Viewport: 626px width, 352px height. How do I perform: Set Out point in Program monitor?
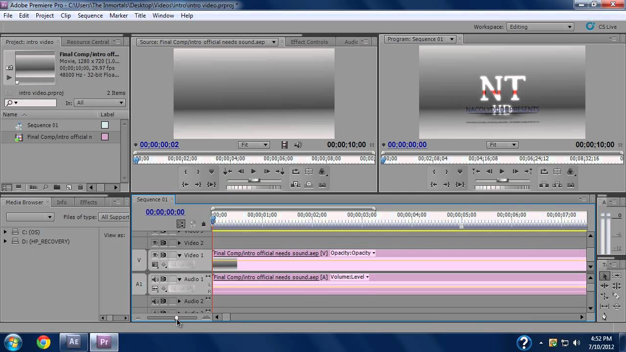447,172
